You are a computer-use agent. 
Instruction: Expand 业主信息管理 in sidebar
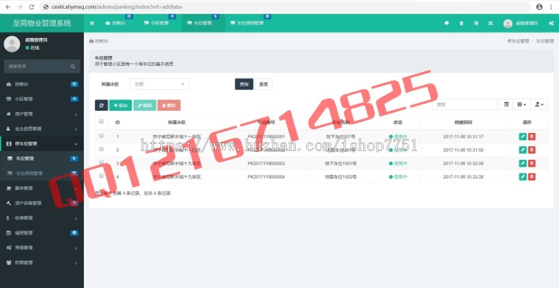click(42, 129)
